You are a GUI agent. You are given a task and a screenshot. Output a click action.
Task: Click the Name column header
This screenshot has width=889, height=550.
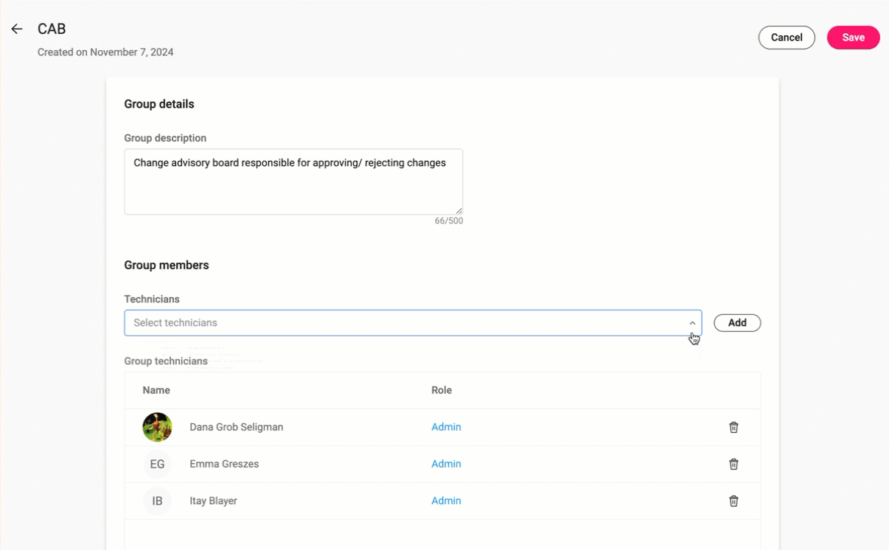(x=156, y=390)
